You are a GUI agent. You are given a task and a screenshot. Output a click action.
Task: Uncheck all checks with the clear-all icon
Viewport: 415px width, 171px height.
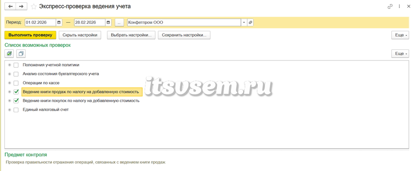[x=21, y=54]
